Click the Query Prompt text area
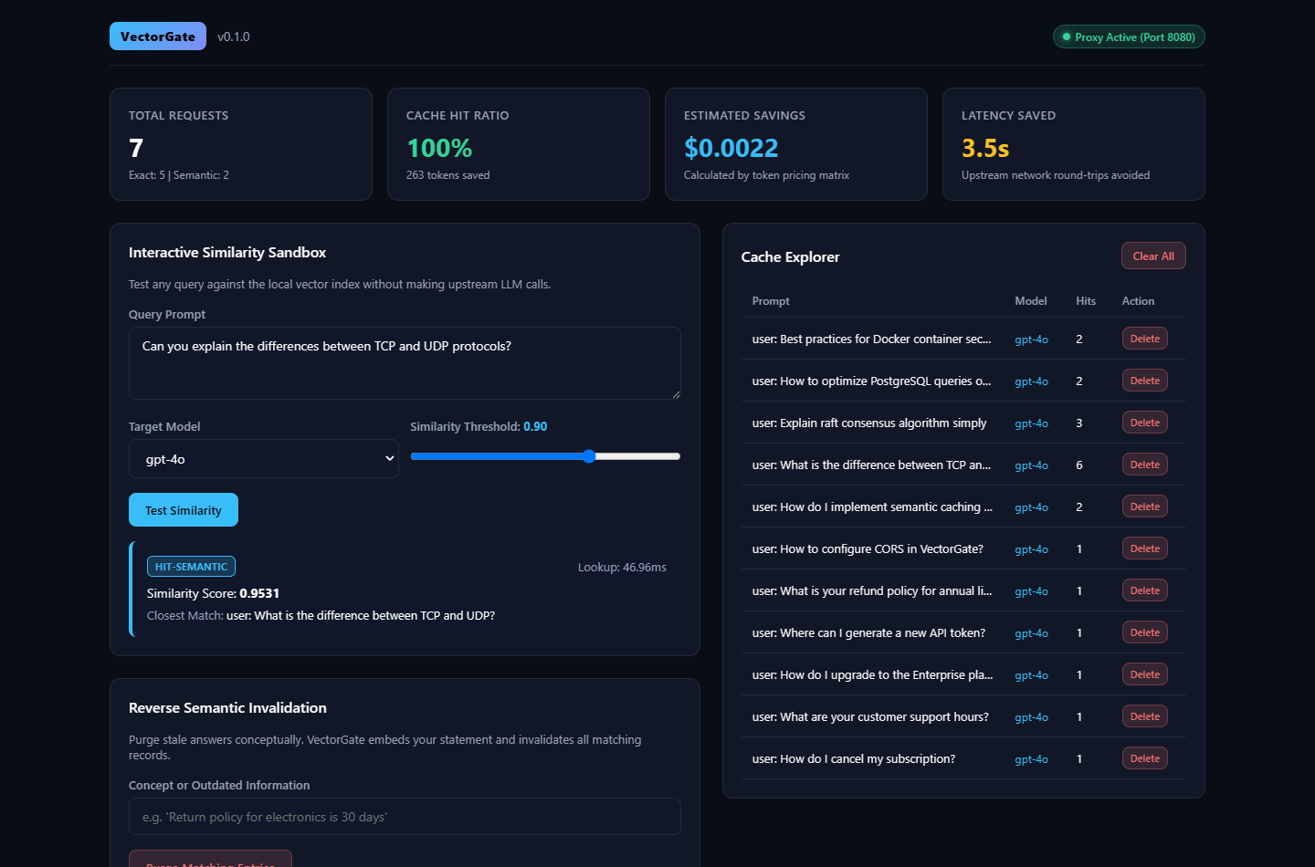The image size is (1315, 867). pos(405,363)
